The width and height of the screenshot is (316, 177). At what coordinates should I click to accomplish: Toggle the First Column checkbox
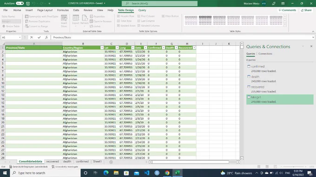pos(139,16)
